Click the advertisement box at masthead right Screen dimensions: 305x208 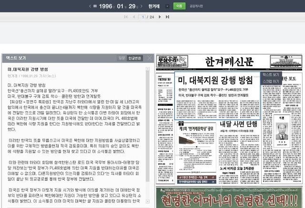286,62
